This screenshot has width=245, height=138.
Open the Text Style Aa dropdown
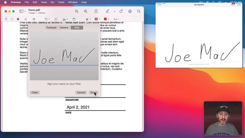click(x=116, y=19)
